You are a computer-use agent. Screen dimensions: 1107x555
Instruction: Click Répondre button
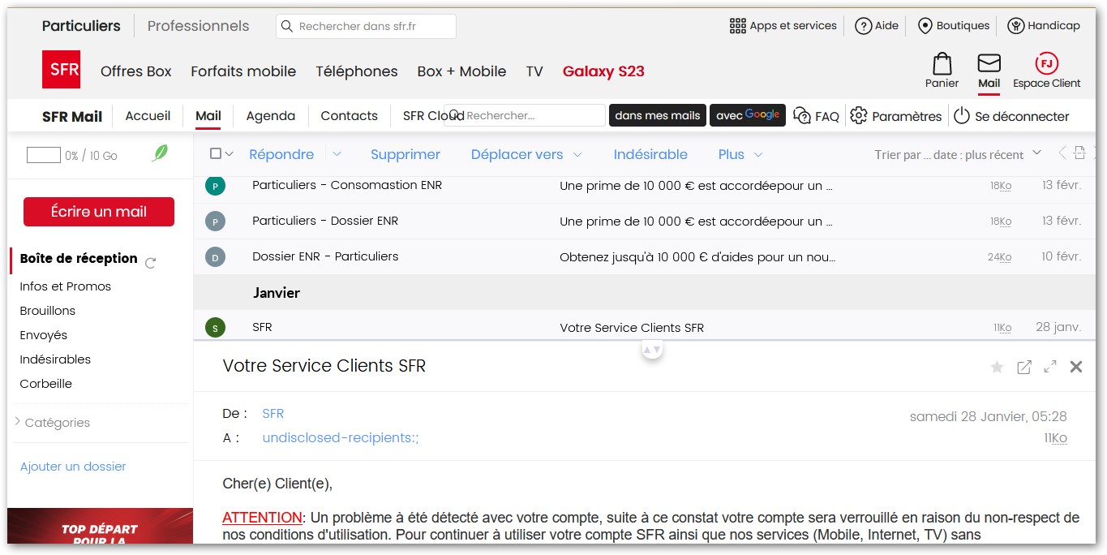pyautogui.click(x=281, y=154)
